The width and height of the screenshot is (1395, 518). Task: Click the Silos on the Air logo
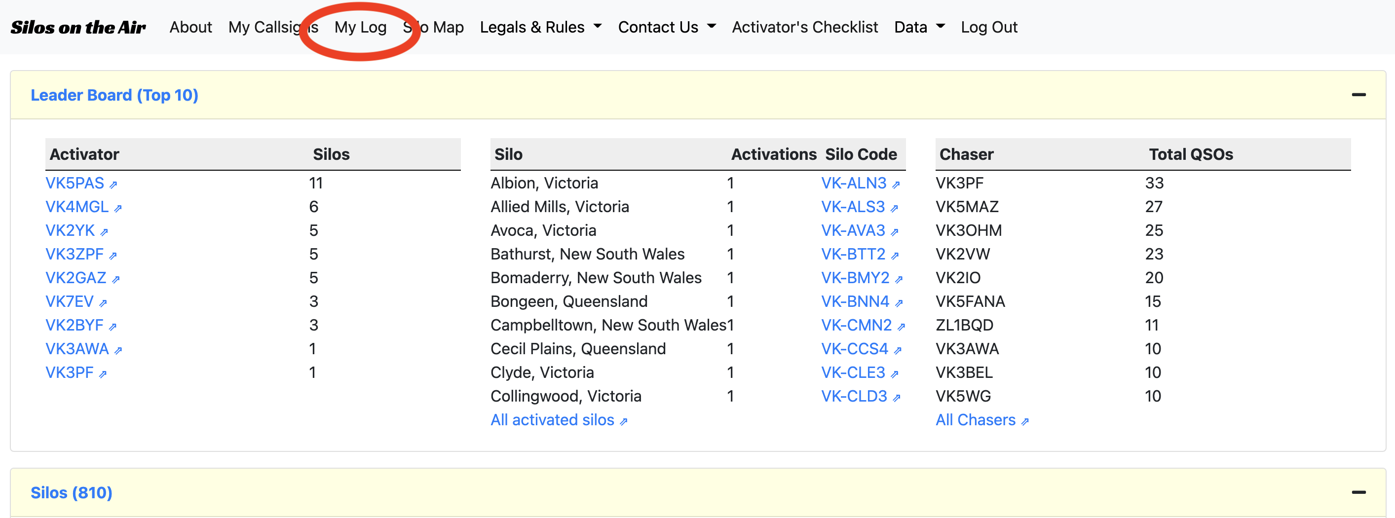[x=78, y=27]
